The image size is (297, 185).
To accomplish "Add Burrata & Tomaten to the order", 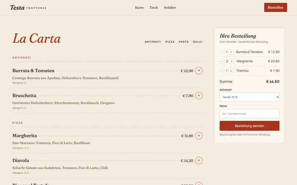I will pyautogui.click(x=199, y=71).
